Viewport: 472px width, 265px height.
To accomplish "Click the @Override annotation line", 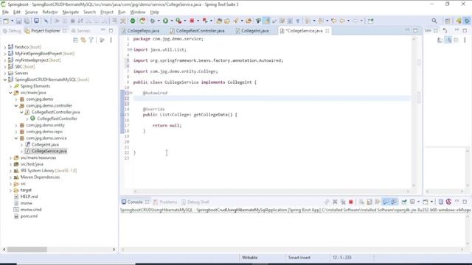I will tap(153, 109).
